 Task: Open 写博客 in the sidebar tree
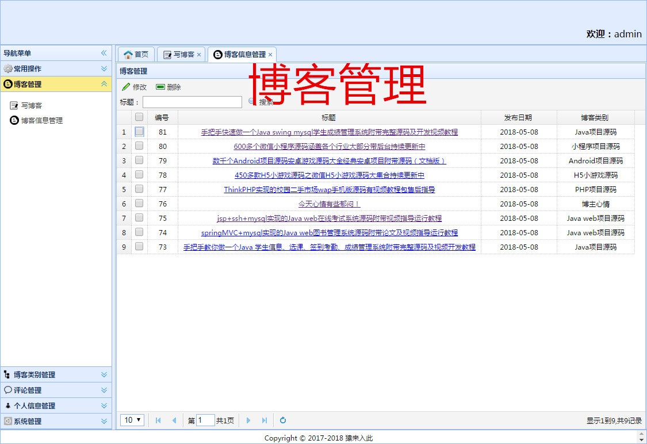(32, 105)
